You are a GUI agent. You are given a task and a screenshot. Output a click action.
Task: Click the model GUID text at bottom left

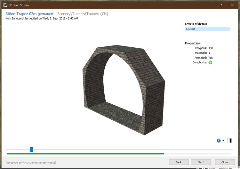pyautogui.click(x=31, y=162)
